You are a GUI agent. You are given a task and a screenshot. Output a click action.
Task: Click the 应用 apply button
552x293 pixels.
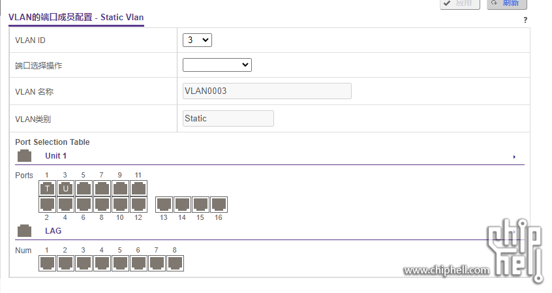460,3
